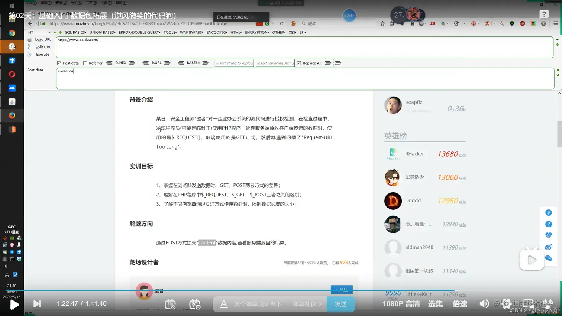Click the %URL encode right arrow
Screen dimensions: 562x316
click(168, 63)
